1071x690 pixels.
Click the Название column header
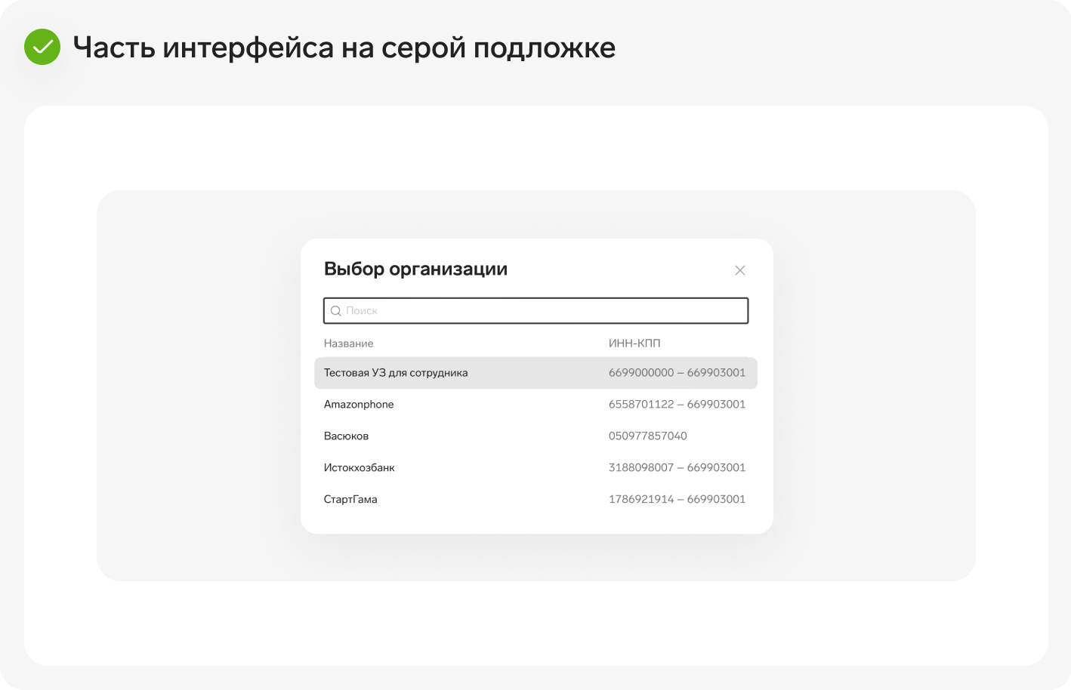tap(348, 343)
